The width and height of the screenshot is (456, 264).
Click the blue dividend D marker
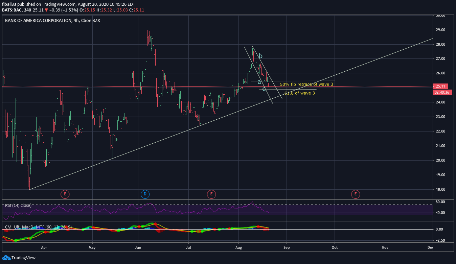click(145, 194)
